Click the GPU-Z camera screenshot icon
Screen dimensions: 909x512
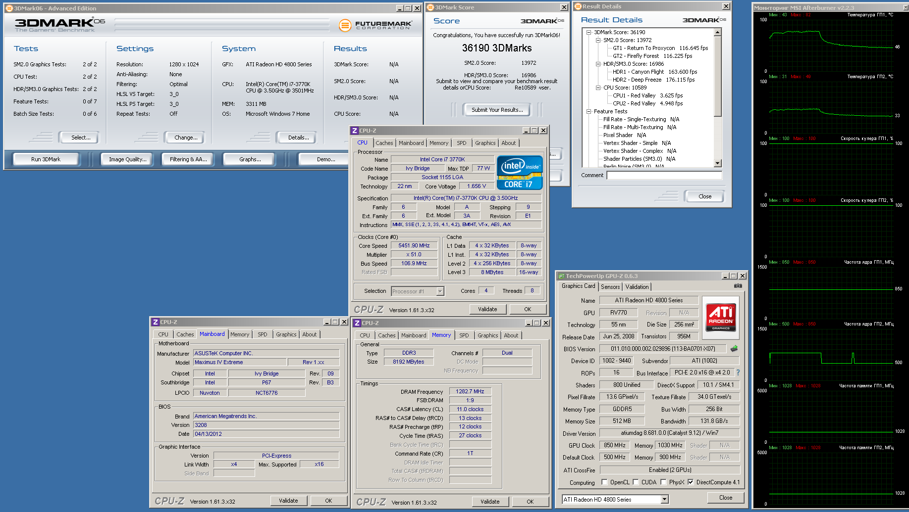(738, 286)
